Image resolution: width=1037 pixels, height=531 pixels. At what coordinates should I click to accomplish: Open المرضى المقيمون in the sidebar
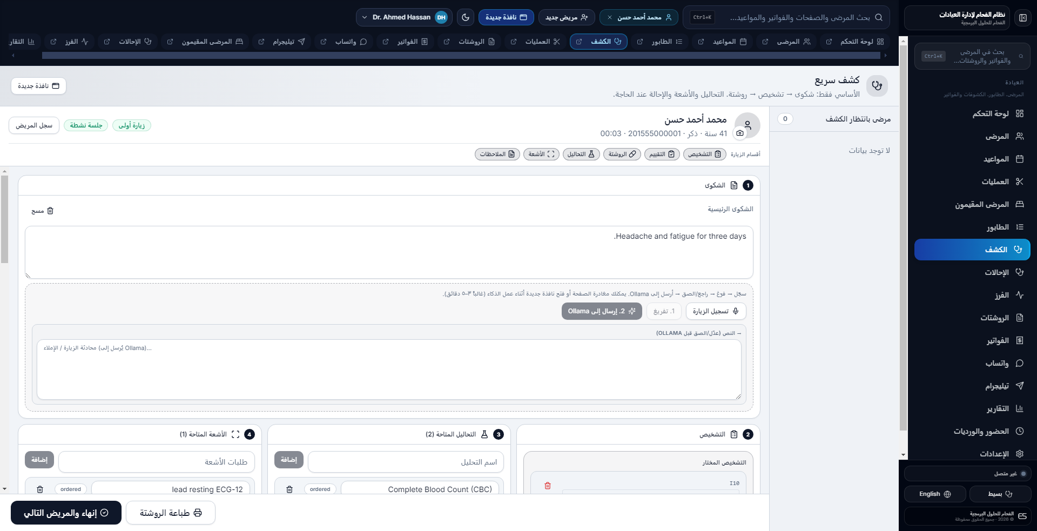pyautogui.click(x=972, y=204)
